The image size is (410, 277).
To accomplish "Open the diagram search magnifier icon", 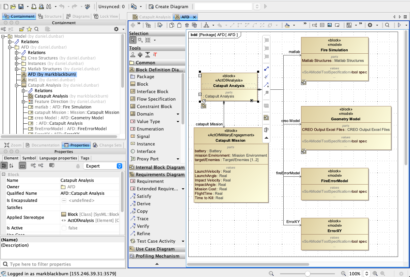I will click(387, 25).
